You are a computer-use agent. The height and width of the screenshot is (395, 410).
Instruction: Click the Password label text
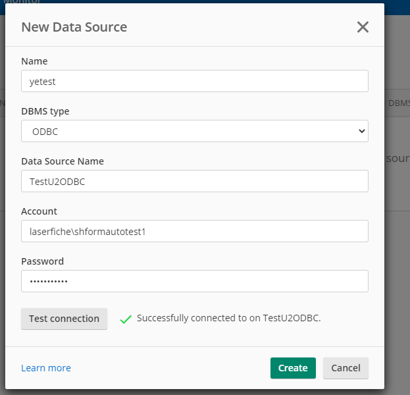click(x=43, y=261)
